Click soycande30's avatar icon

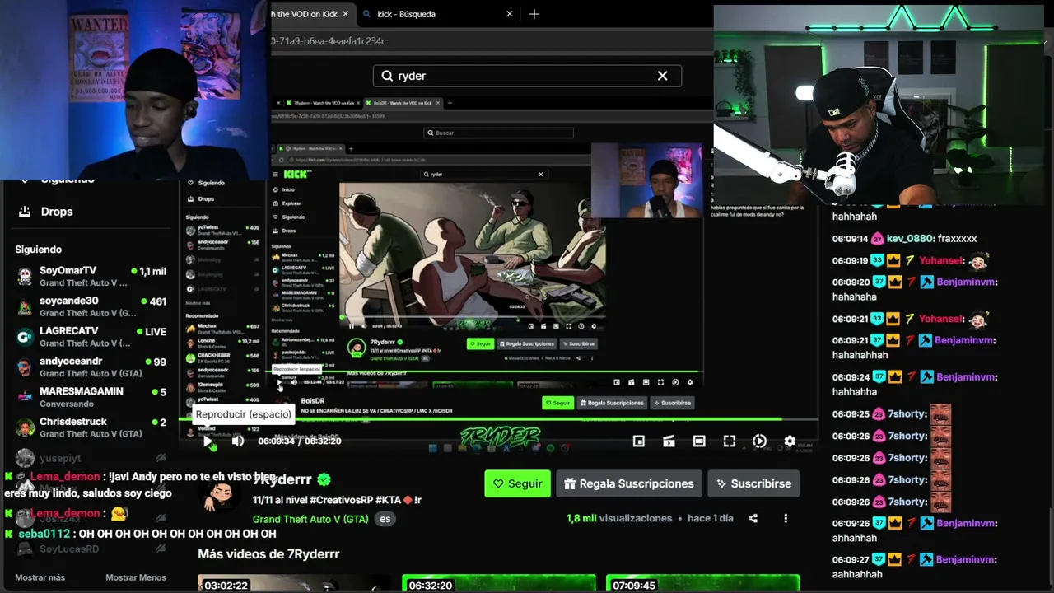click(x=25, y=307)
